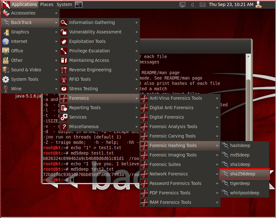Open Forensic Suites entry
276x218 pixels.
(180, 164)
